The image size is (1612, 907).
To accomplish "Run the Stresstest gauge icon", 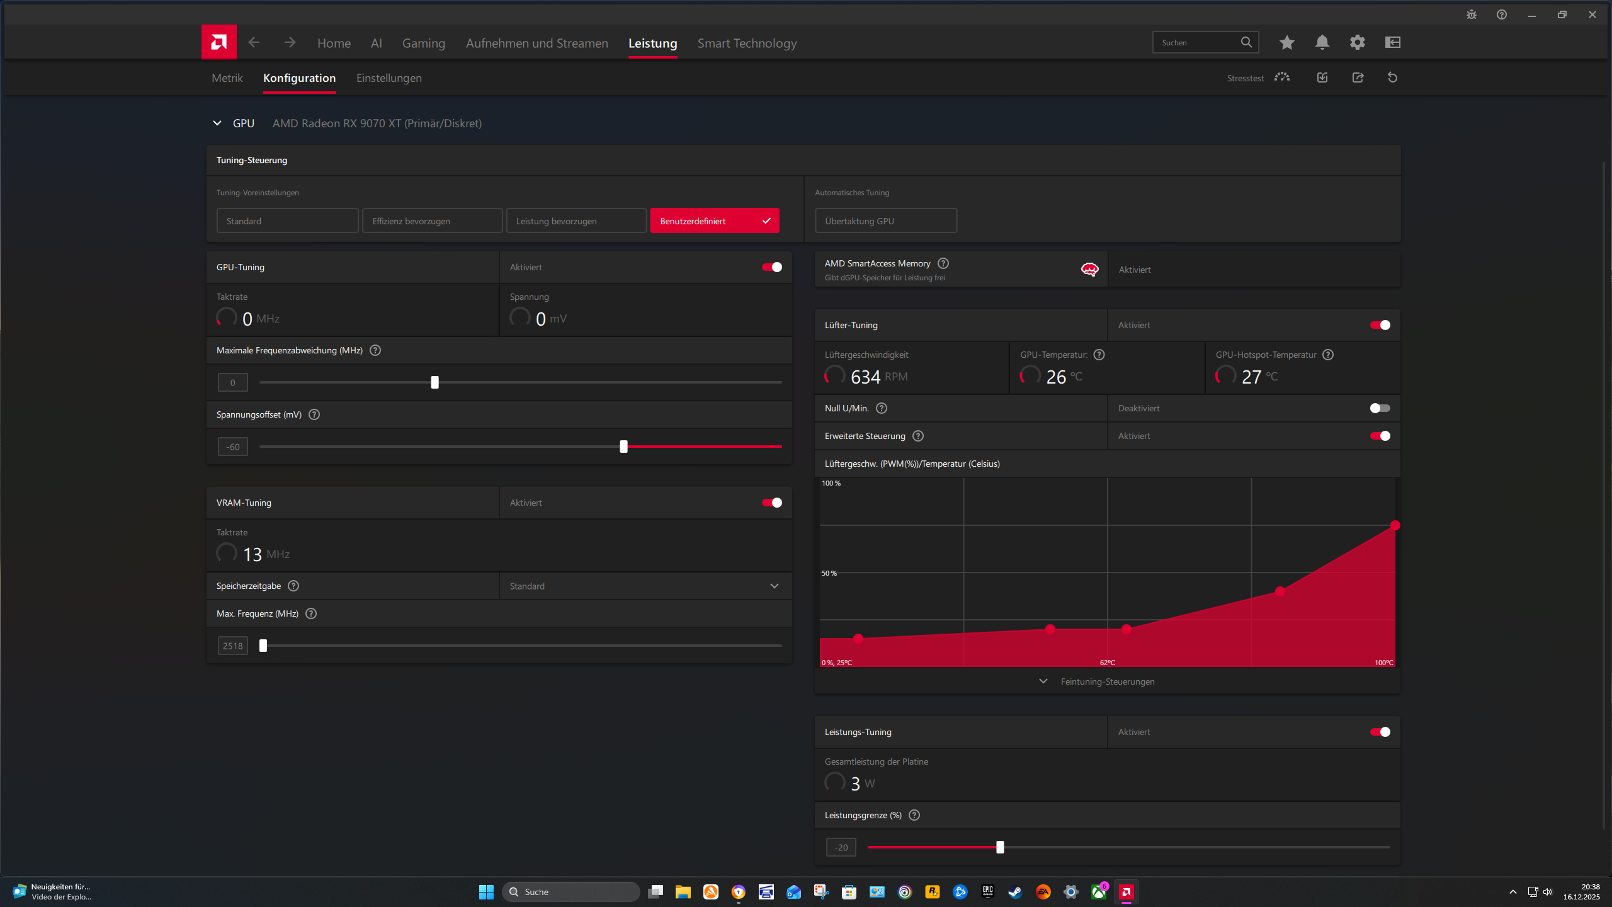I will tap(1281, 77).
